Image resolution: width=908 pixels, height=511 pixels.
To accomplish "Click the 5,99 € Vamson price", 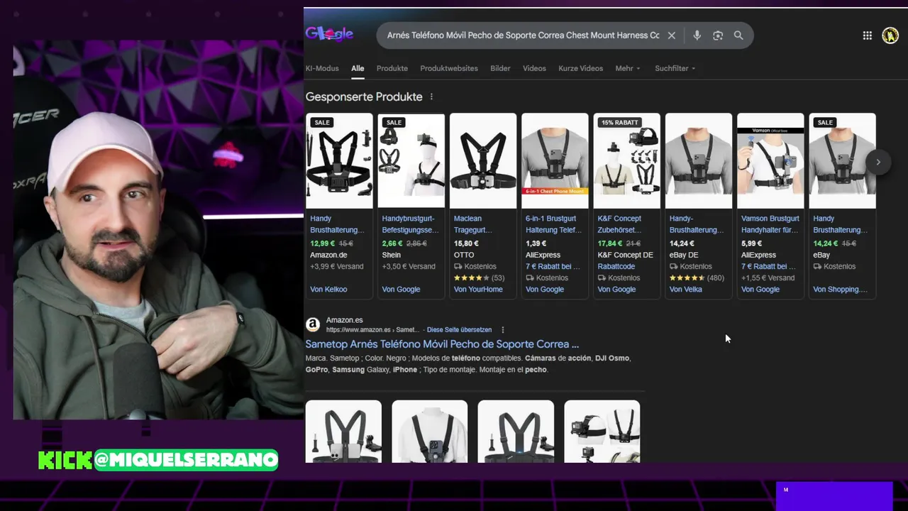I will pos(751,243).
